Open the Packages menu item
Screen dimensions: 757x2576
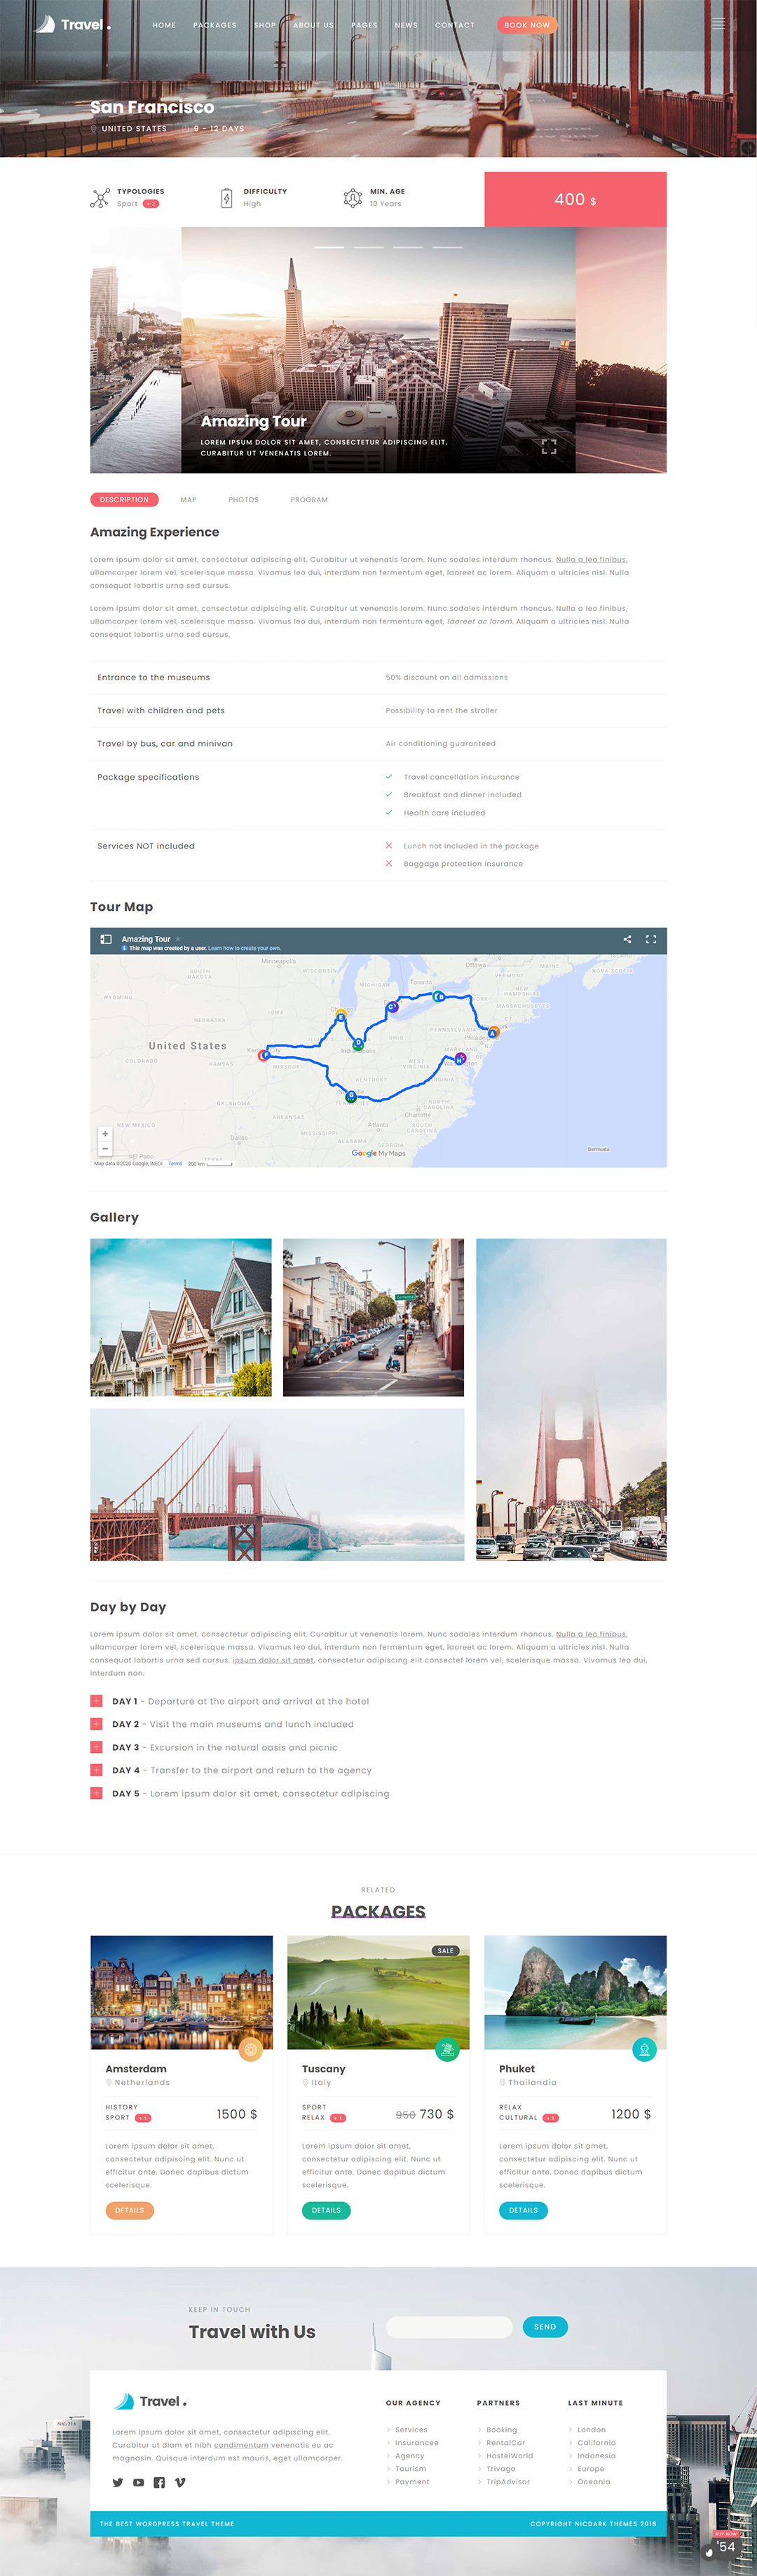coord(215,25)
